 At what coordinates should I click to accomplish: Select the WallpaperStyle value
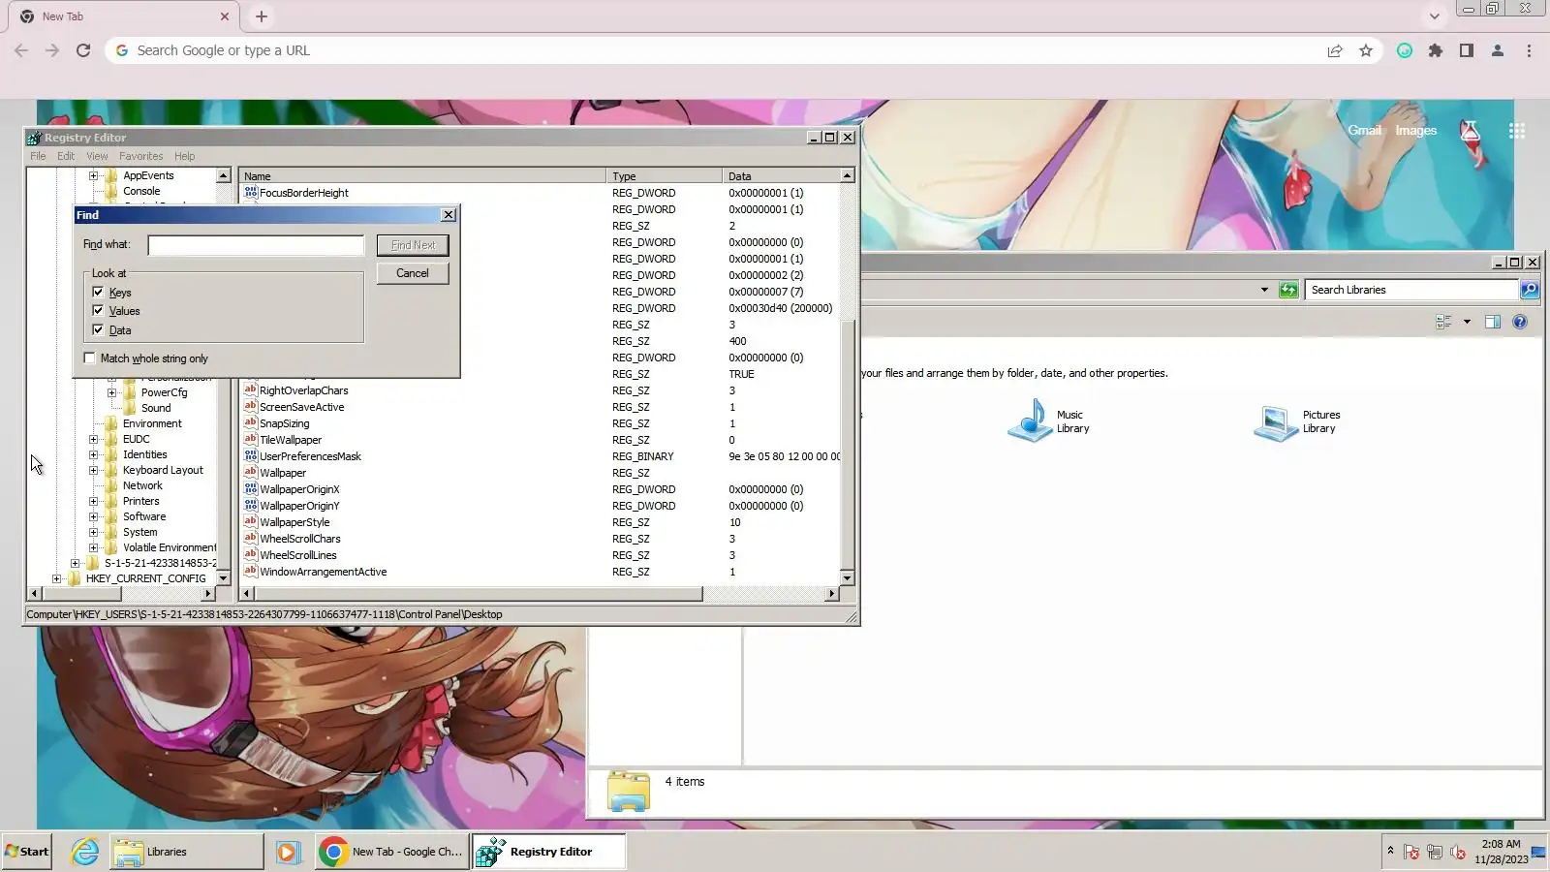(294, 522)
